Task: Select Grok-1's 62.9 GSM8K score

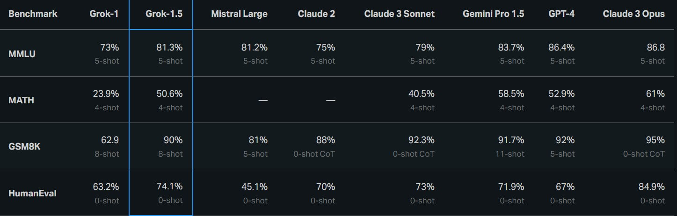Action: [110, 140]
